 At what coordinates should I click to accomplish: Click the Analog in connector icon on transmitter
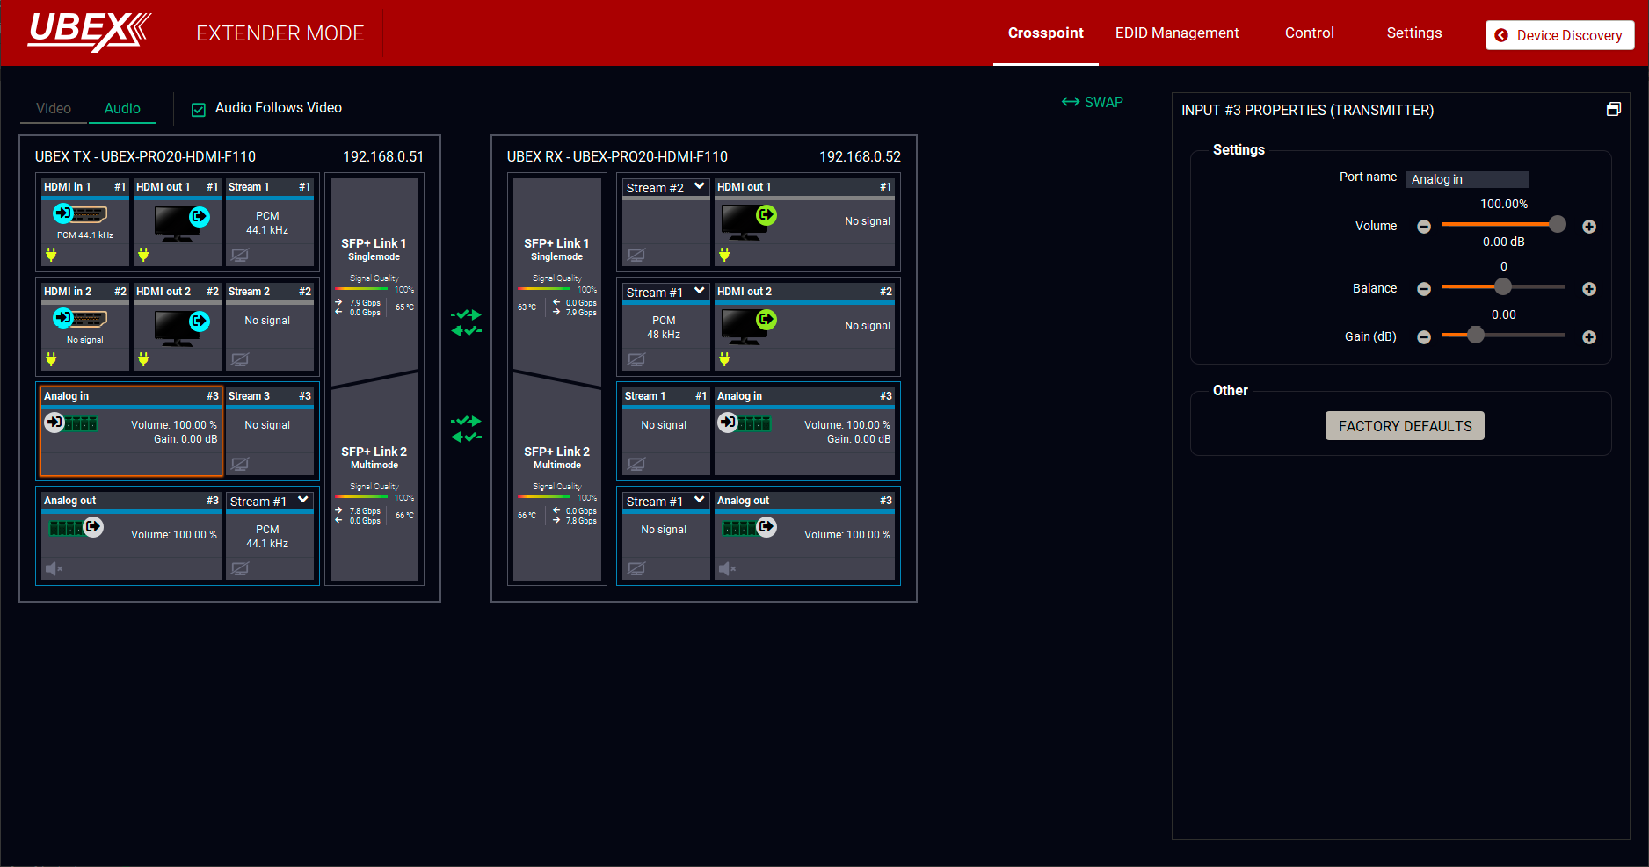(x=70, y=423)
